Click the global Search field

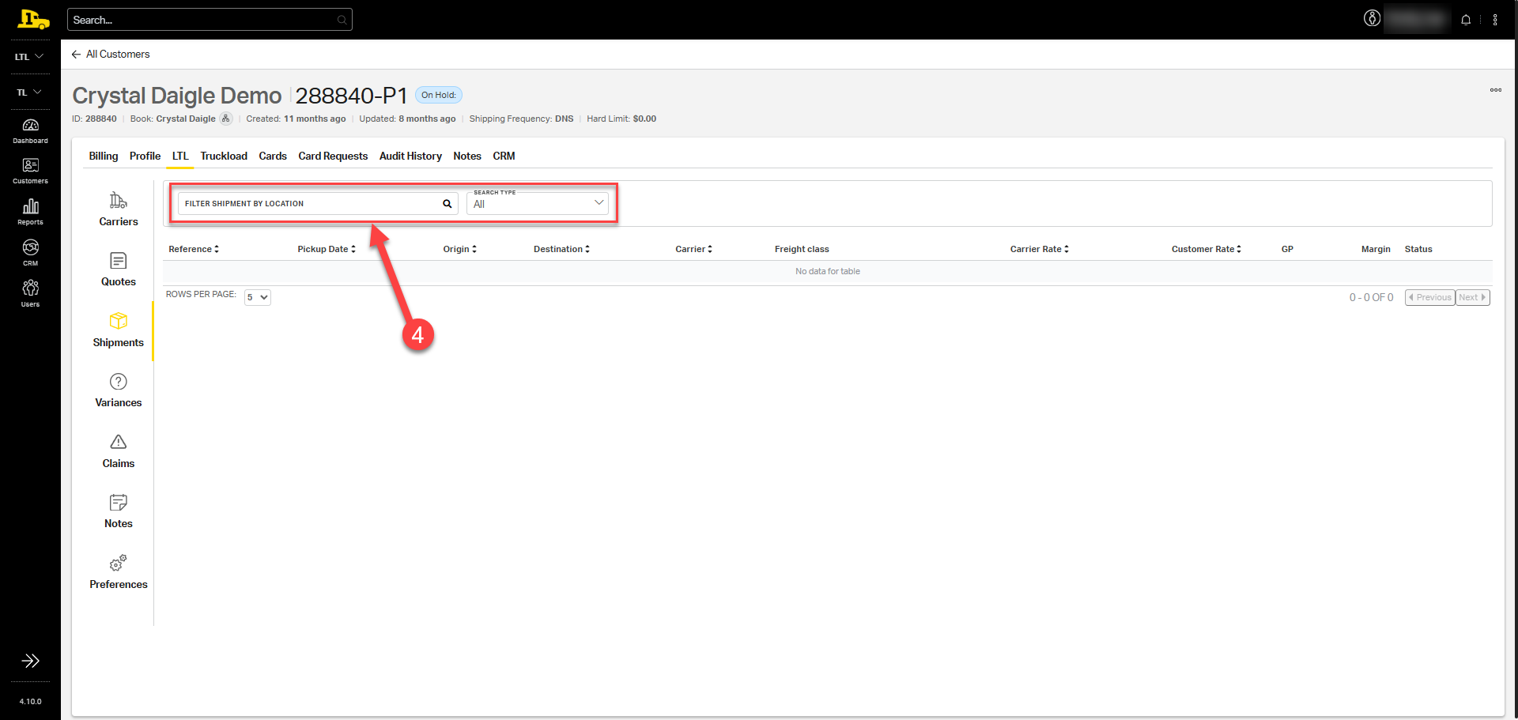coord(210,20)
